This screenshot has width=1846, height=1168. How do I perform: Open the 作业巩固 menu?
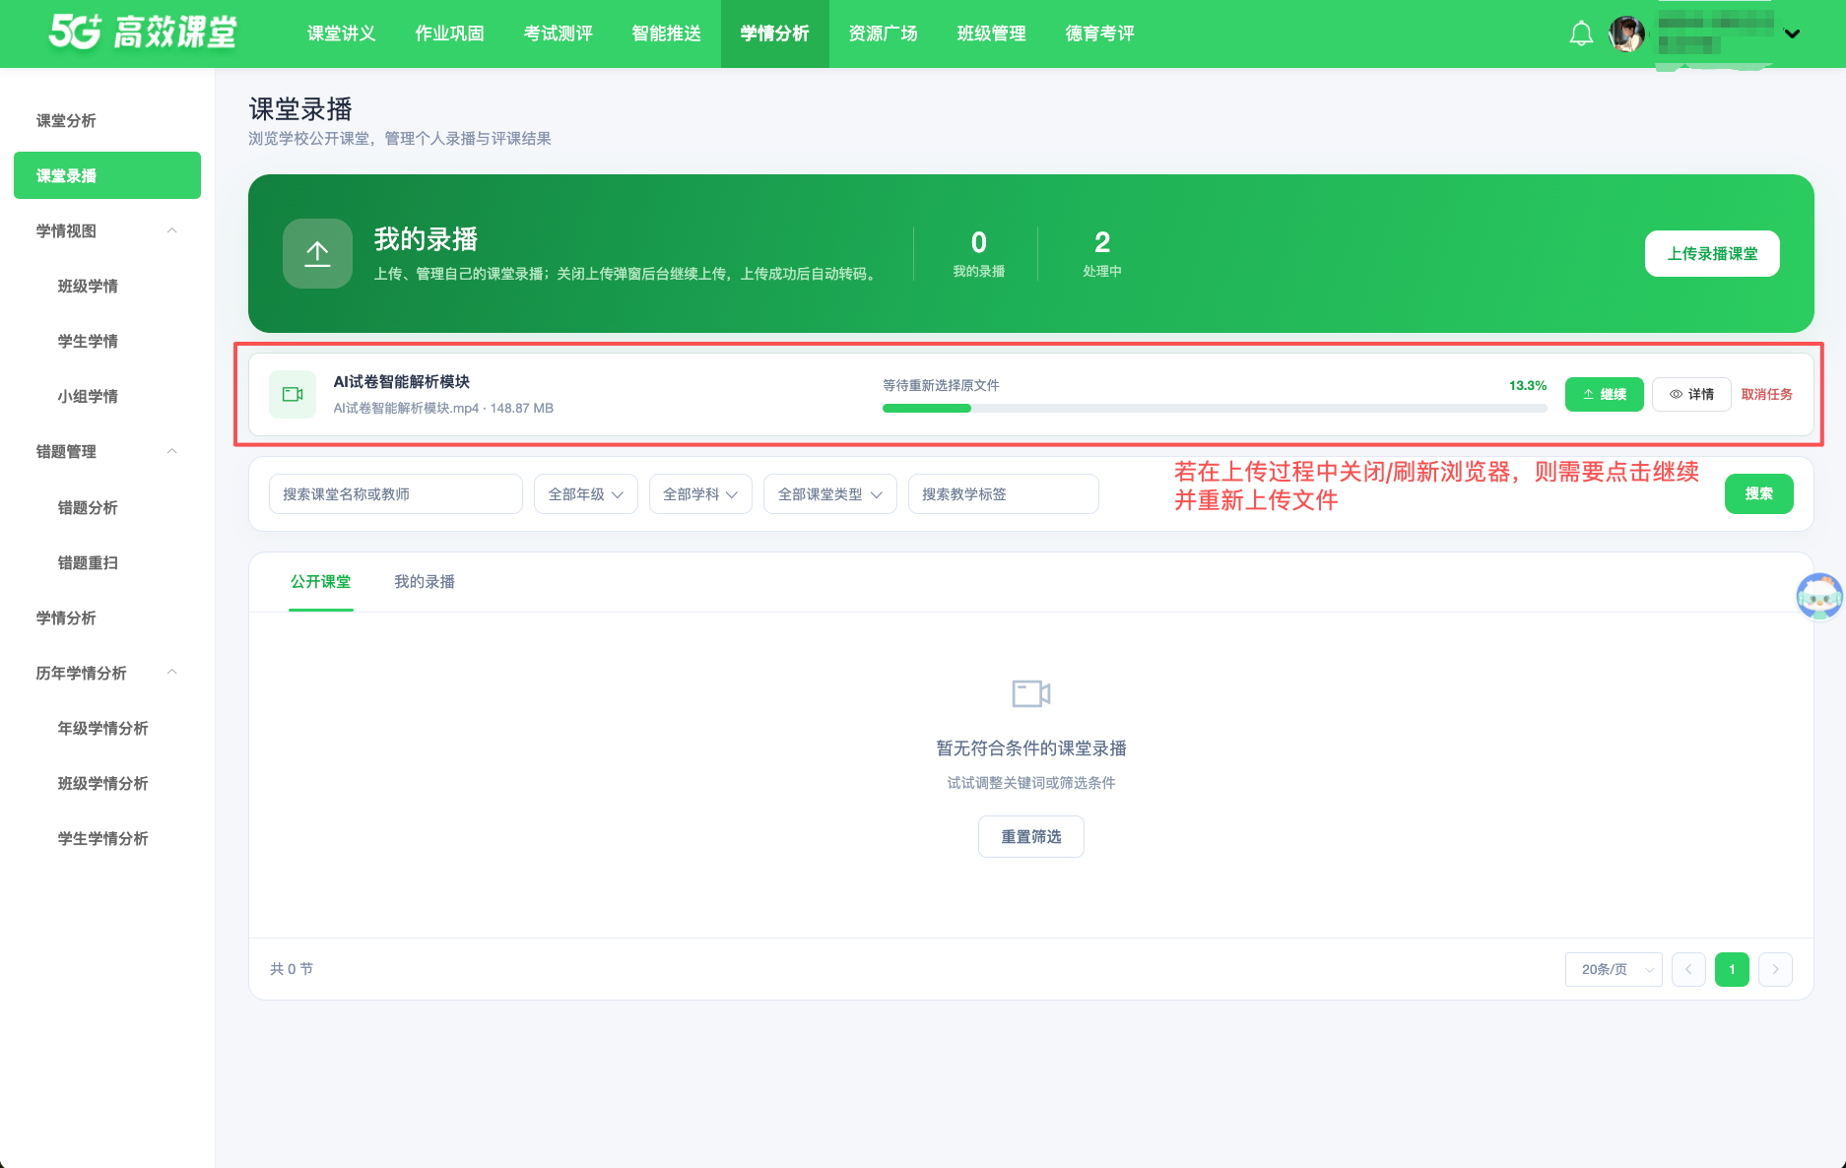coord(450,33)
